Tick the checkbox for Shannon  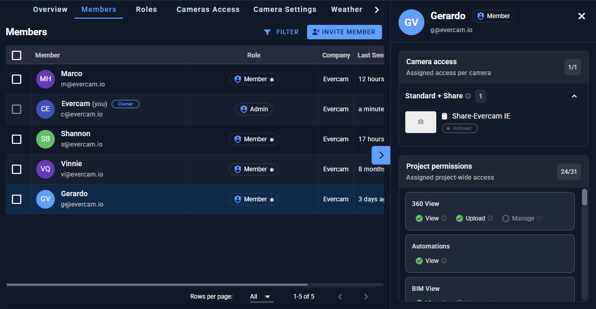pos(17,139)
